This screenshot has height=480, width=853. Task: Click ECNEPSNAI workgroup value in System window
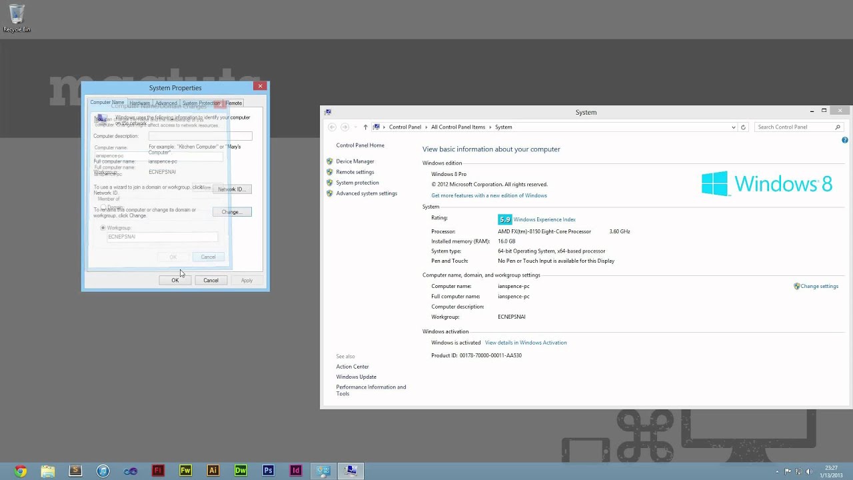512,317
